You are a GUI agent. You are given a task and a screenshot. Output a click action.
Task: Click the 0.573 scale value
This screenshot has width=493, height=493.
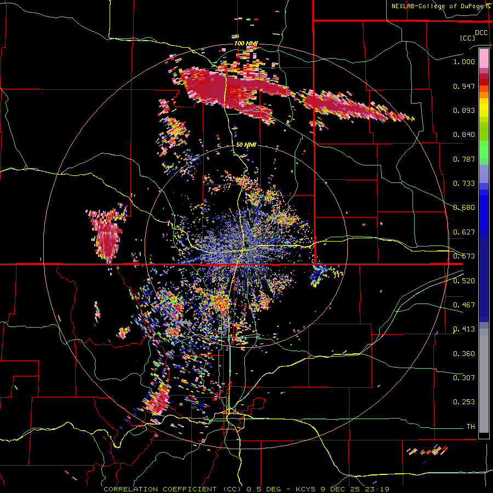[464, 256]
